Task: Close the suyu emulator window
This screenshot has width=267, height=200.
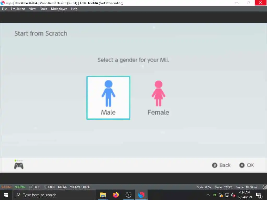Action: click(x=260, y=3)
